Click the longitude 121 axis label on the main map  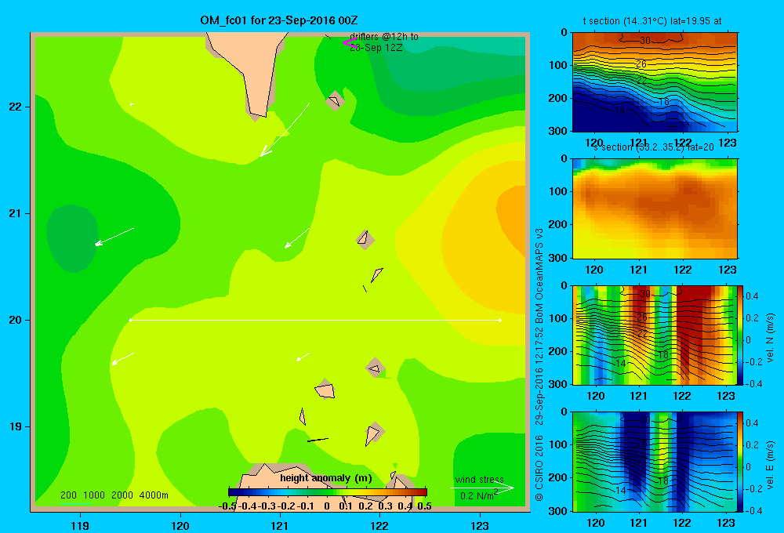coord(280,525)
